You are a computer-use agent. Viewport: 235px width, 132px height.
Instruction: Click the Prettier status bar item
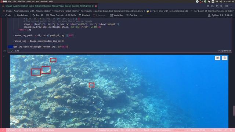(x=217, y=130)
